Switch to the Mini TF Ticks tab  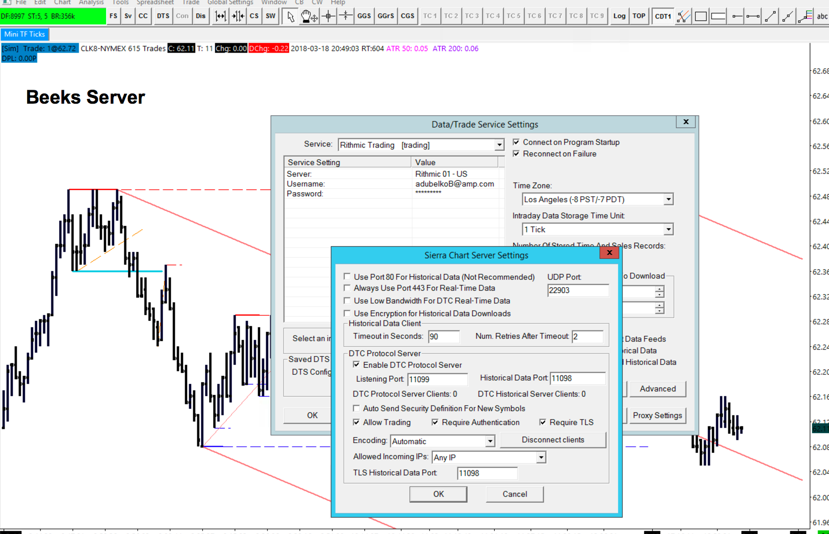tap(24, 34)
